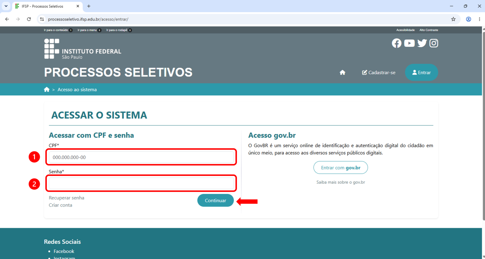Open the IFSP Facebook page icon
Image resolution: width=485 pixels, height=259 pixels.
[396, 43]
